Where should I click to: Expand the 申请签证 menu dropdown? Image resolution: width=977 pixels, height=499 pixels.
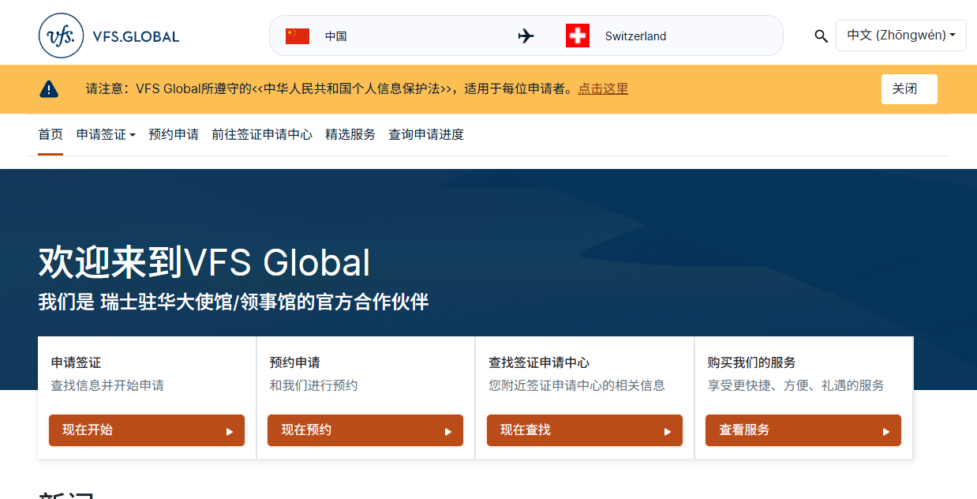point(106,134)
